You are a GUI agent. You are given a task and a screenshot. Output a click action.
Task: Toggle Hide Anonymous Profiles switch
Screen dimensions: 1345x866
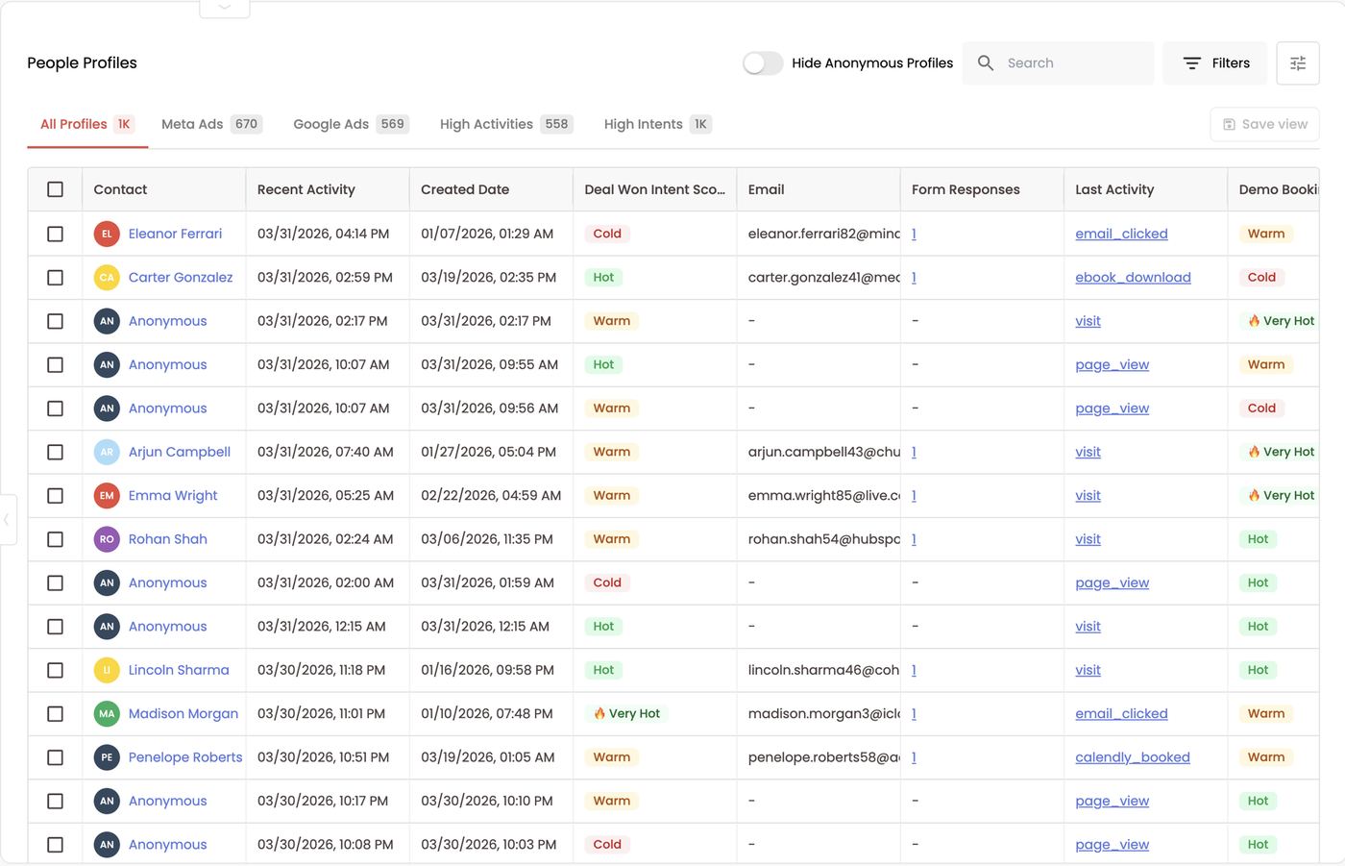pos(763,63)
